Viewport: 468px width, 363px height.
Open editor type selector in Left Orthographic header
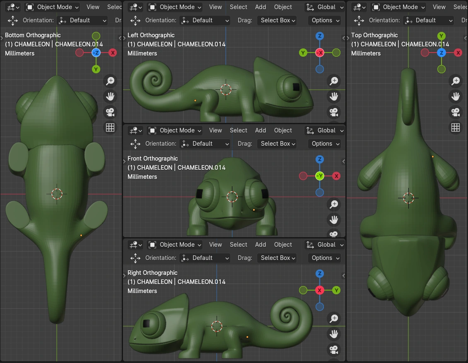click(x=135, y=7)
